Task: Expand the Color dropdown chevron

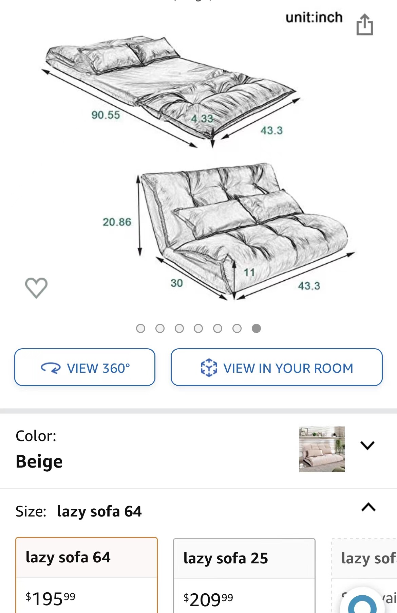Action: click(x=367, y=445)
